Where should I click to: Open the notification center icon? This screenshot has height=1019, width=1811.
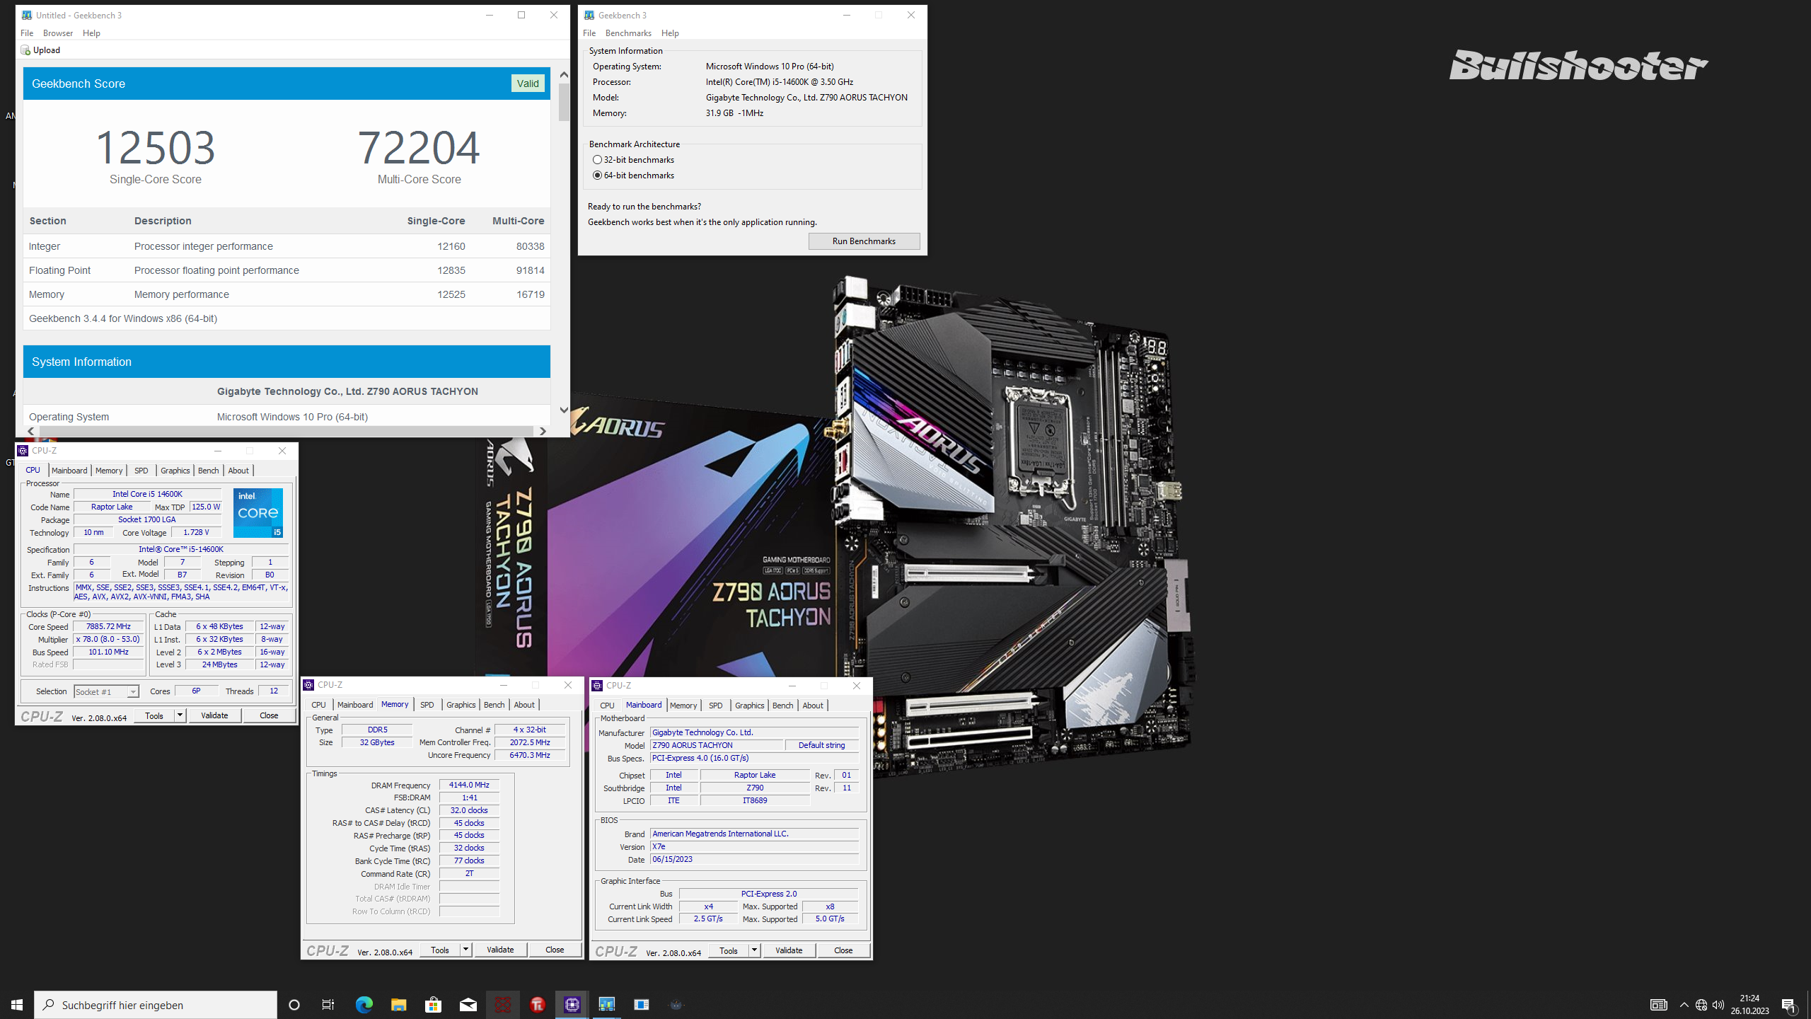pos(1788,1005)
